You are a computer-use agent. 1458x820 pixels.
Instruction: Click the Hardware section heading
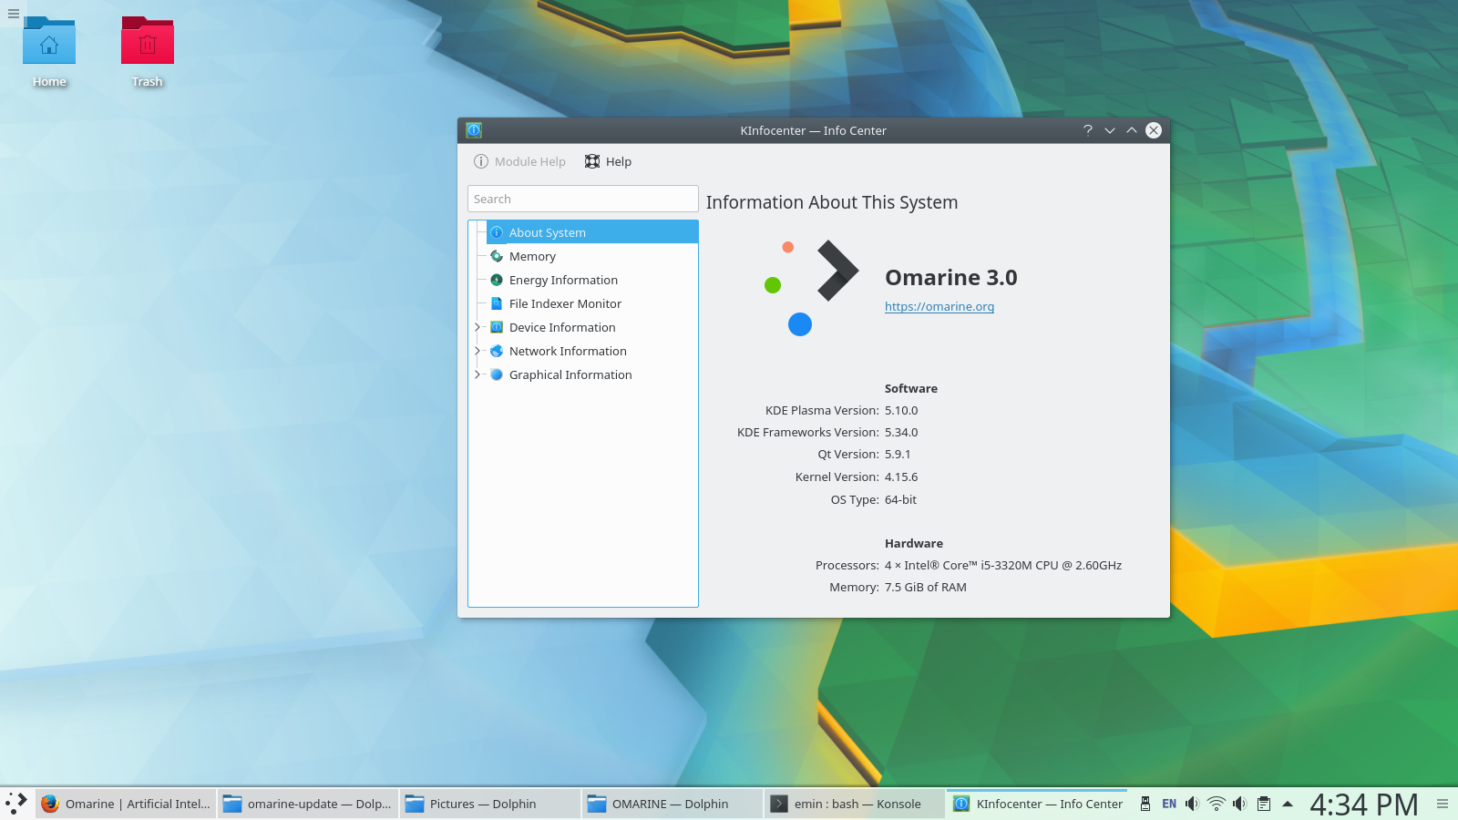click(914, 543)
